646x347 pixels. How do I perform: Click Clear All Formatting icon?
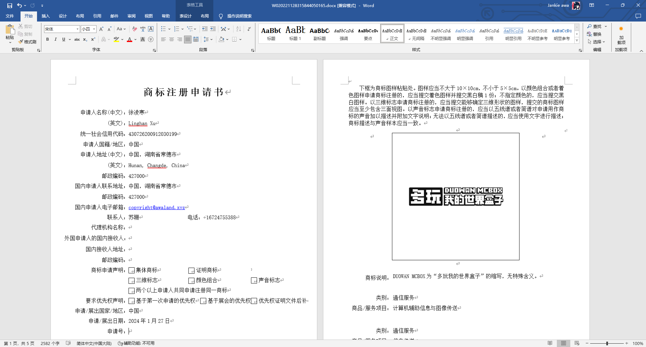coord(135,29)
